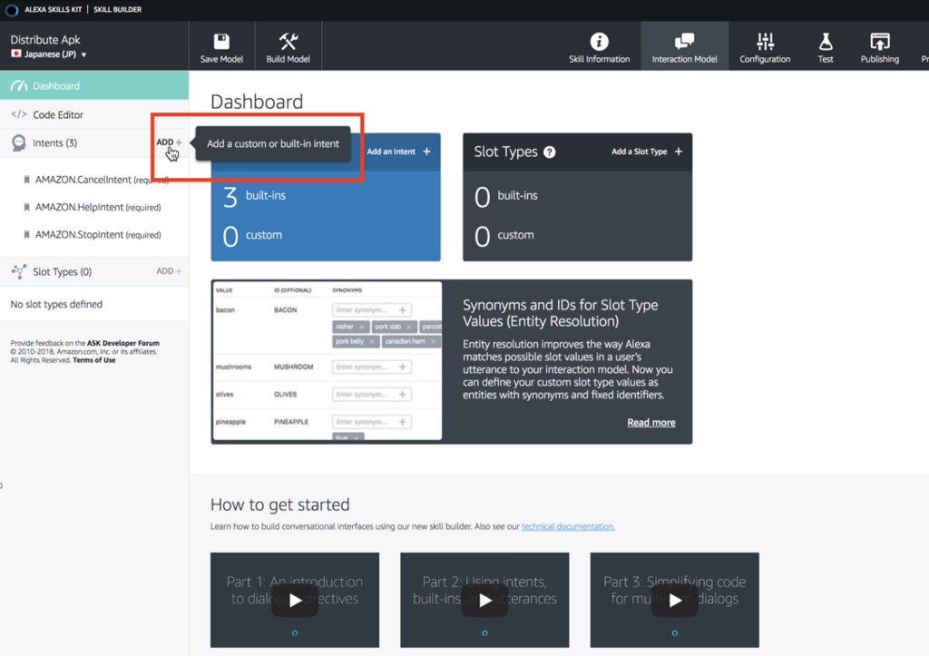Click the Intents speech bubble icon
The image size is (929, 656).
tap(19, 142)
